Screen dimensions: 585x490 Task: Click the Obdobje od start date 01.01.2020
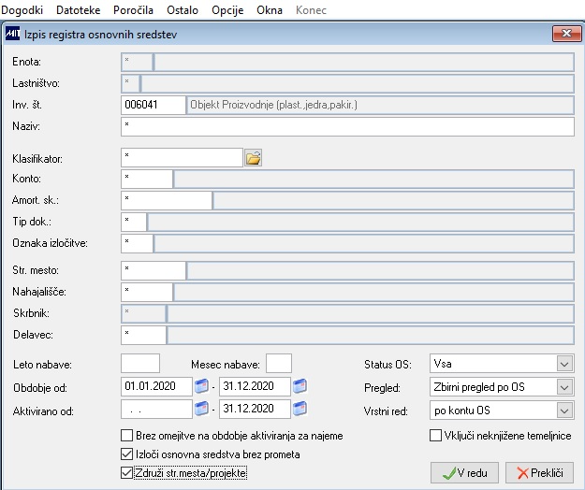coord(156,386)
